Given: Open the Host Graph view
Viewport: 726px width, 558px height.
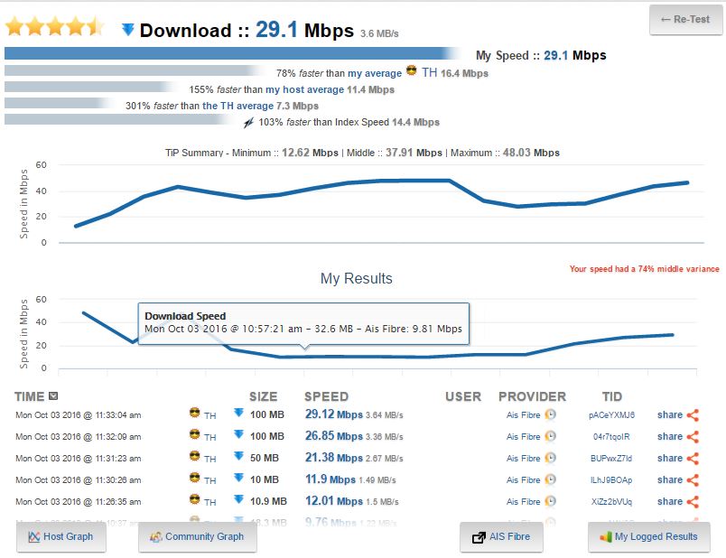Looking at the screenshot, I should (60, 537).
